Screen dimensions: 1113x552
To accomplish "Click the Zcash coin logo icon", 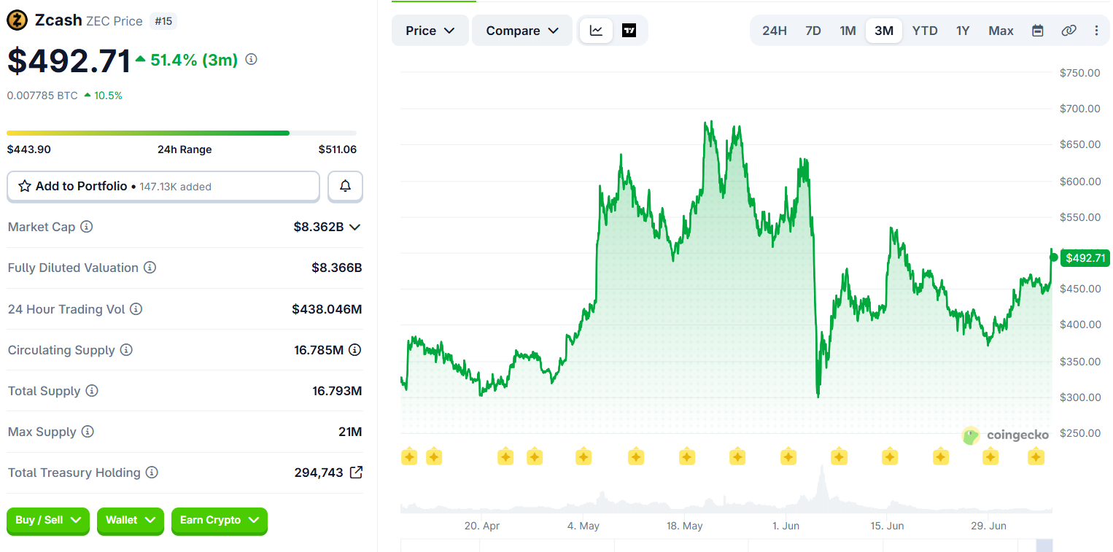I will tap(18, 20).
